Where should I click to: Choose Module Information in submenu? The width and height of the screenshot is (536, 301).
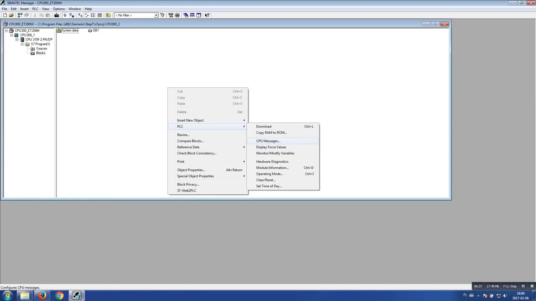pyautogui.click(x=283, y=168)
